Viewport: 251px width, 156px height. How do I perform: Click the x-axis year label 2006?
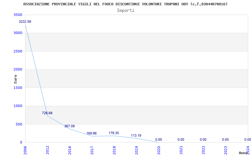25,150
